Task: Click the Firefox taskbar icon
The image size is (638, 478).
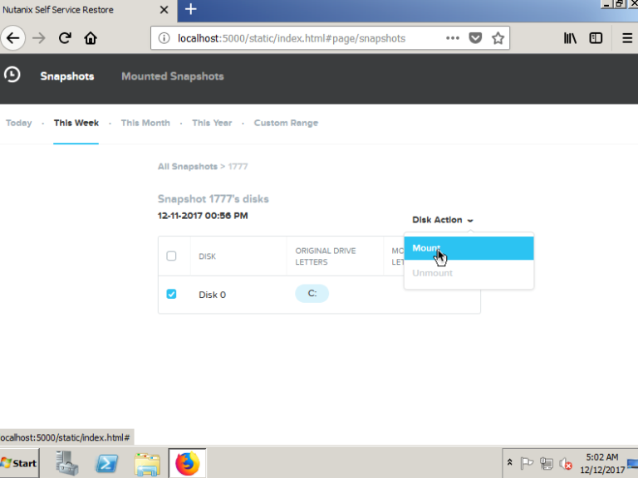Action: tap(188, 463)
